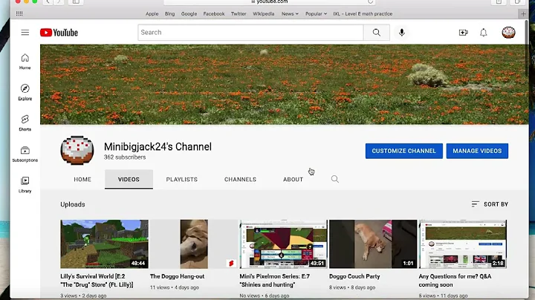Start voice search with the microphone icon
This screenshot has width=535, height=300.
(401, 33)
